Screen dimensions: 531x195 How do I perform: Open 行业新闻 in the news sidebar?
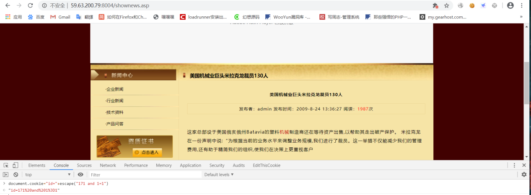(x=114, y=101)
